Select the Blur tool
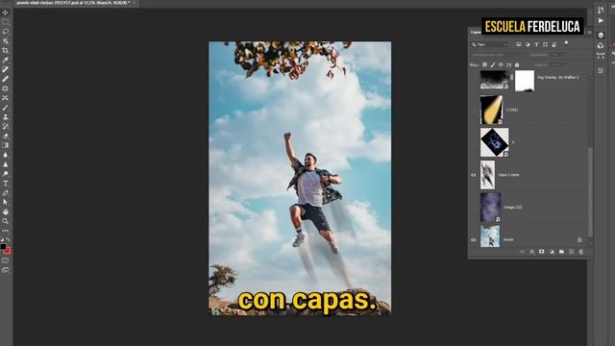Image resolution: width=615 pixels, height=346 pixels. 5,155
